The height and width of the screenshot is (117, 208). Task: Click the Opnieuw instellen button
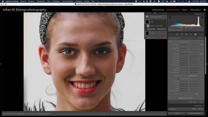coord(195,113)
